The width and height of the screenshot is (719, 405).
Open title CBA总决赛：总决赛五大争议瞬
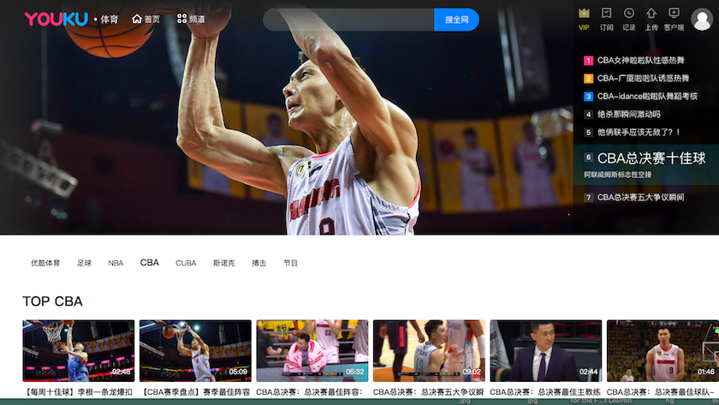[429, 392]
